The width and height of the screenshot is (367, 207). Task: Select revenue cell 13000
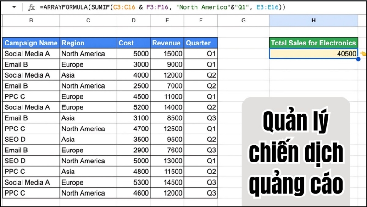pyautogui.click(x=167, y=161)
